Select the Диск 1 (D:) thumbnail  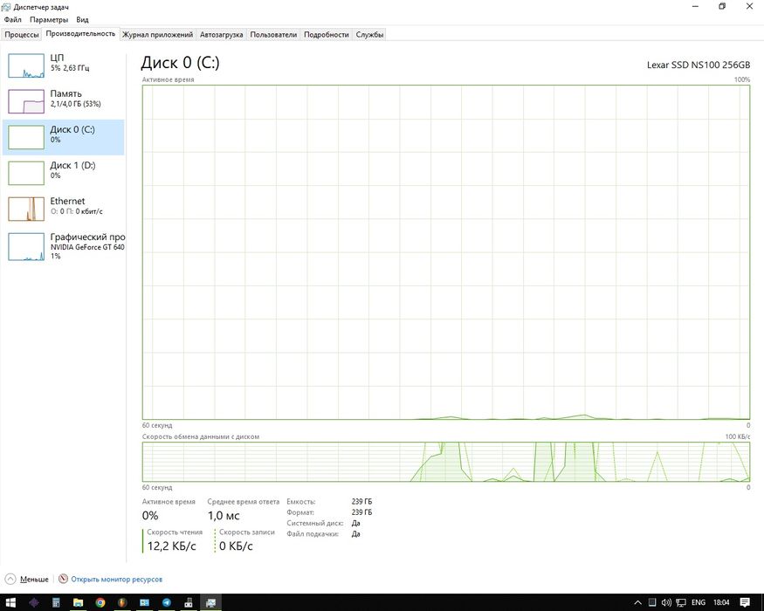click(26, 173)
